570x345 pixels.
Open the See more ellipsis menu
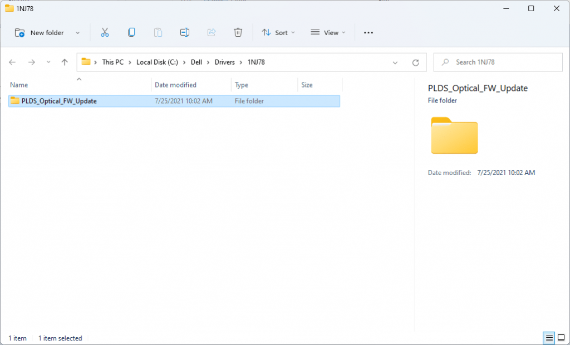click(x=368, y=33)
